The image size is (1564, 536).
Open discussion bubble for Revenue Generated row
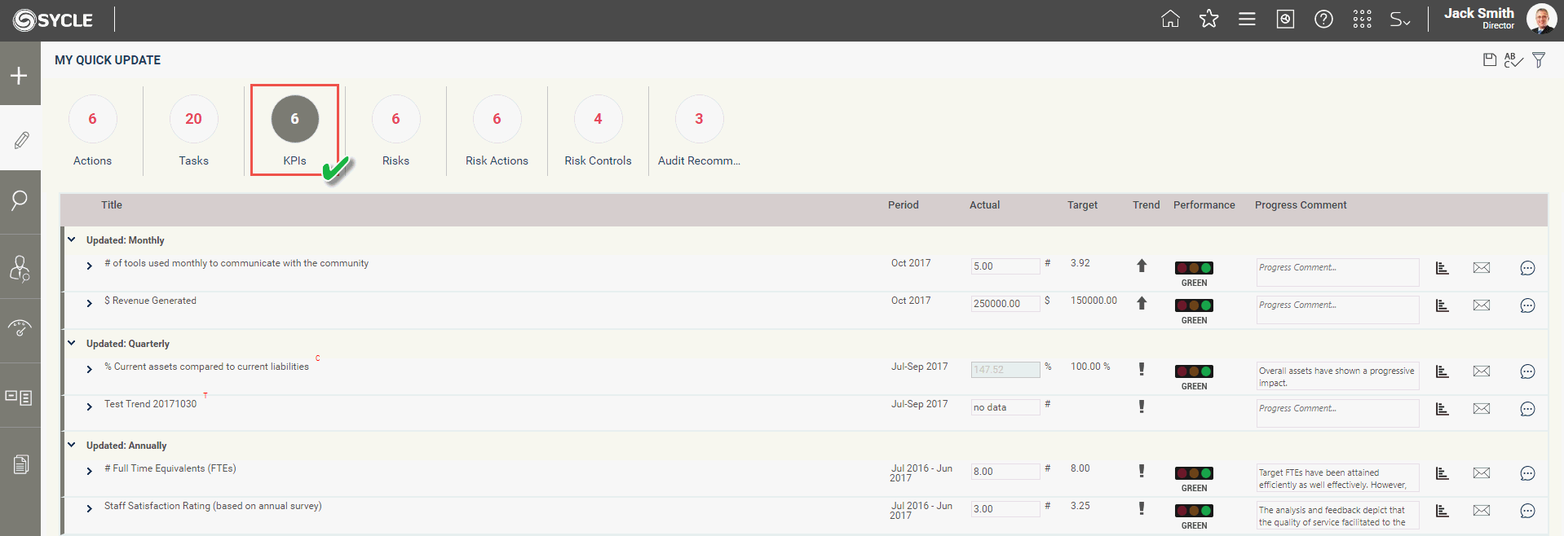point(1527,305)
